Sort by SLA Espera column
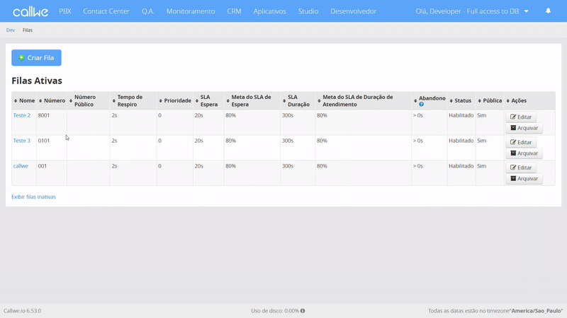567x318 pixels. [x=208, y=100]
